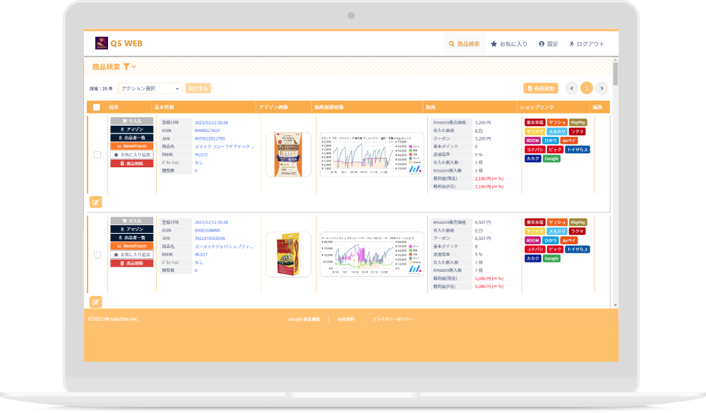Check the second product row checkbox
This screenshot has width=706, height=413.
[97, 254]
